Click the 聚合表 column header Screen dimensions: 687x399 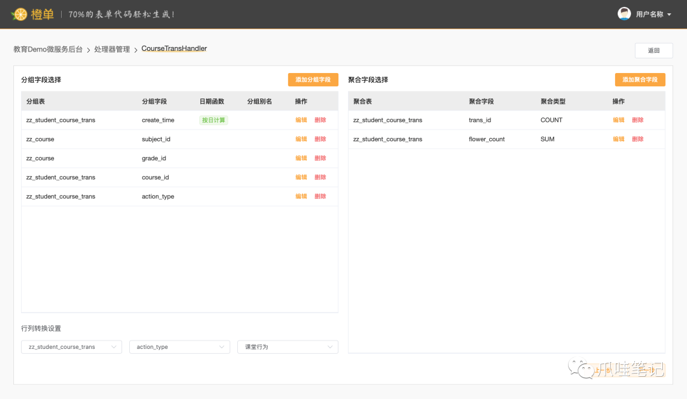tap(363, 102)
